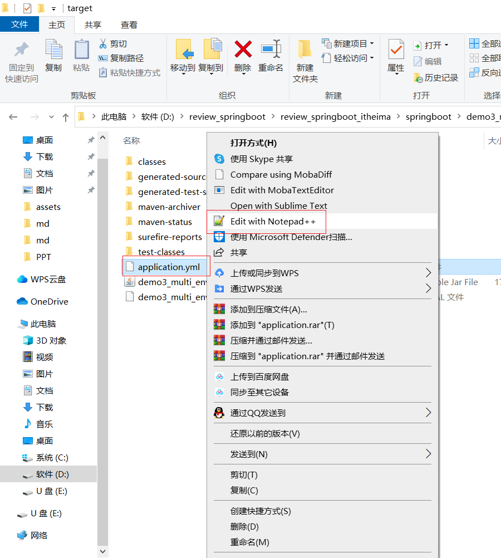This screenshot has height=558, width=501.
Task: Click the Rename ribbon icon
Action: coord(271,50)
